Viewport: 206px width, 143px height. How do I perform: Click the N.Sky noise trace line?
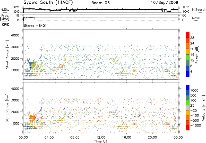[x=101, y=10]
